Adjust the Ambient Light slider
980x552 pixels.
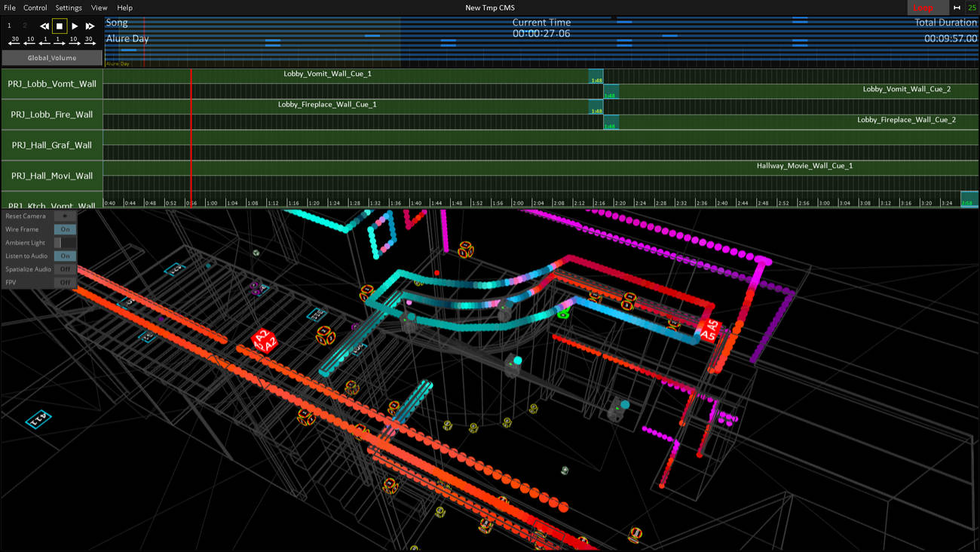(x=65, y=243)
